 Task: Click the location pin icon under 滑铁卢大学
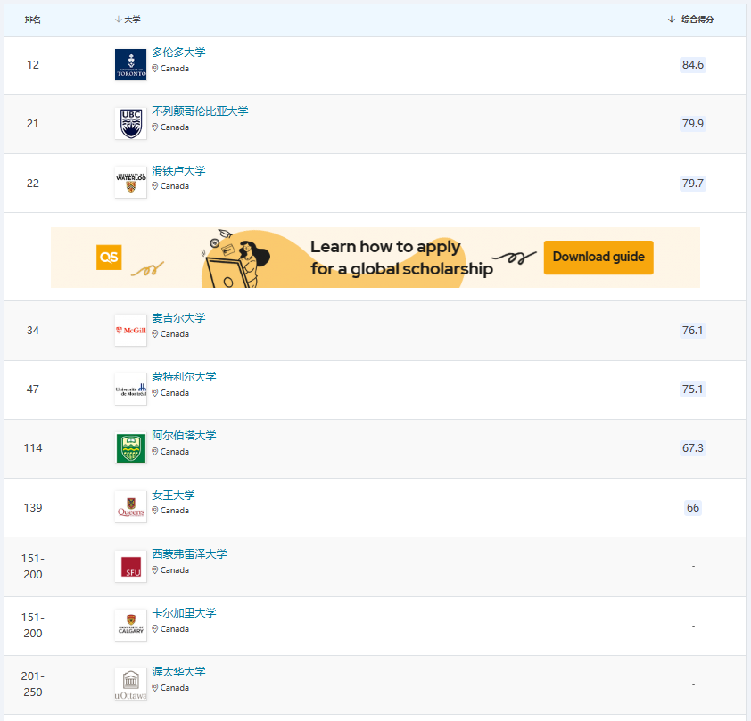154,186
